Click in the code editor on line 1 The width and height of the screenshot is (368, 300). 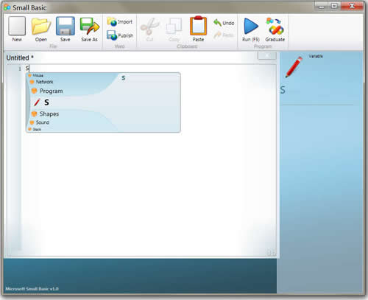coord(147,69)
